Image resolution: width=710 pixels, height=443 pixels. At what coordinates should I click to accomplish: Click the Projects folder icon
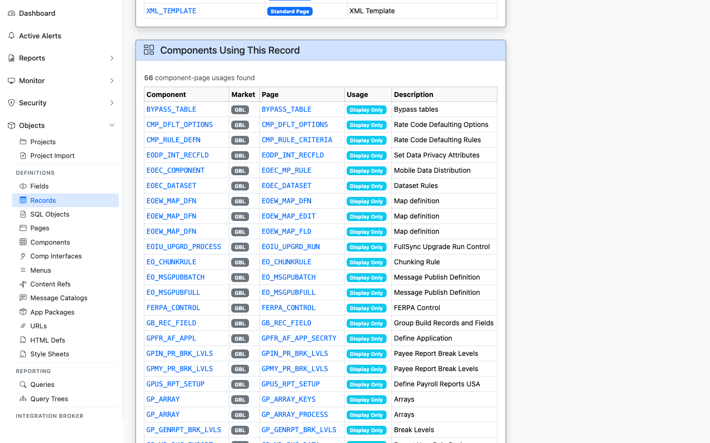(23, 142)
